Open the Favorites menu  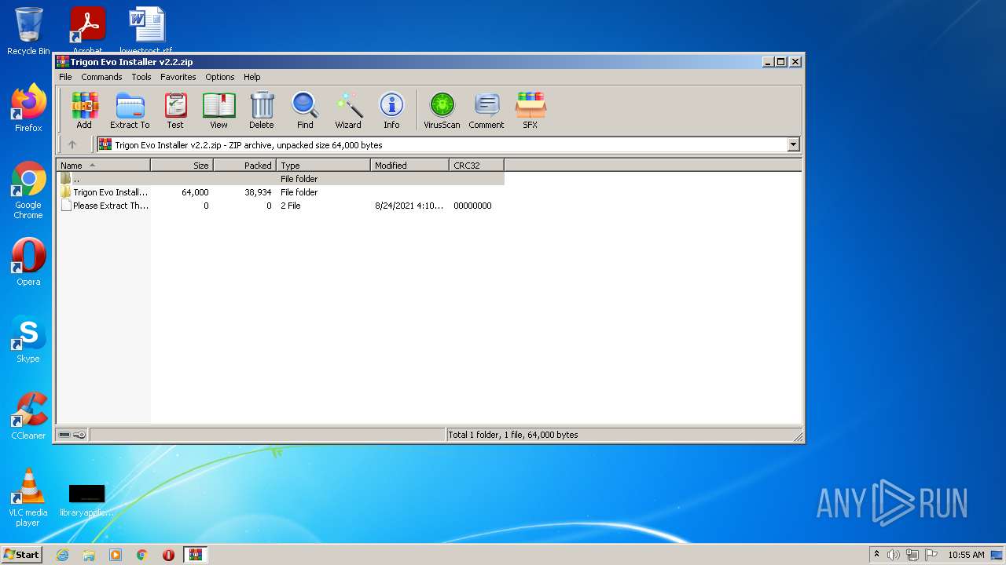178,77
